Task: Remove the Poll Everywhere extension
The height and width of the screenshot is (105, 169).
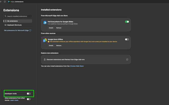Action: pyautogui.click(x=59, y=28)
